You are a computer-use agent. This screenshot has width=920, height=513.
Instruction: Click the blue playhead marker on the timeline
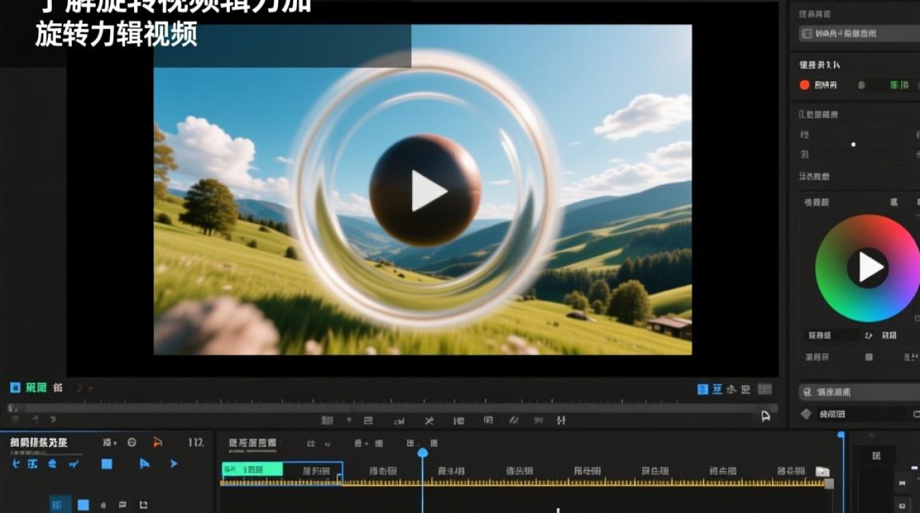click(422, 453)
